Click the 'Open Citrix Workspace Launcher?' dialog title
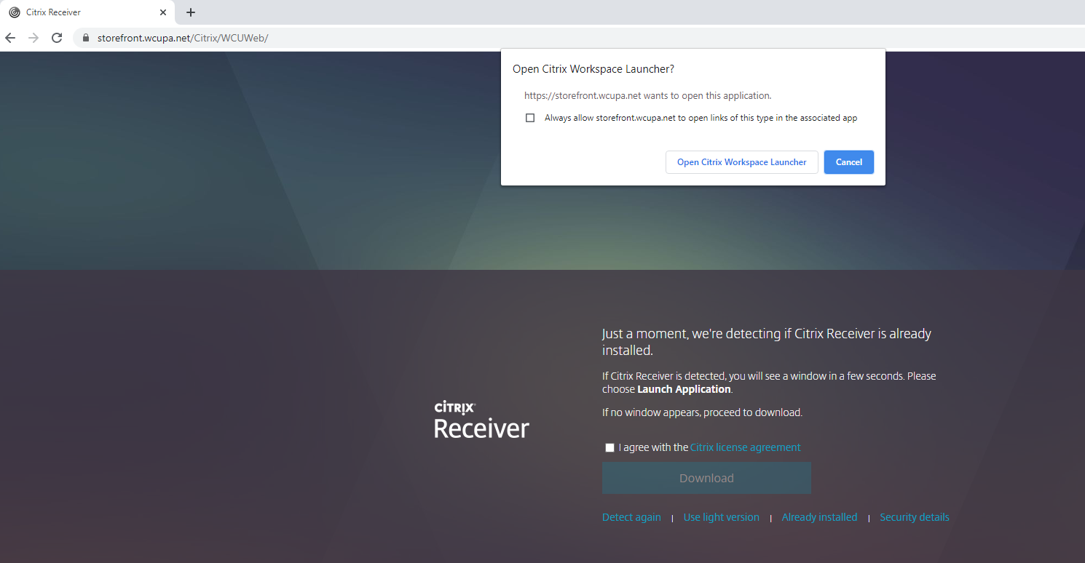The width and height of the screenshot is (1085, 563). coord(593,69)
